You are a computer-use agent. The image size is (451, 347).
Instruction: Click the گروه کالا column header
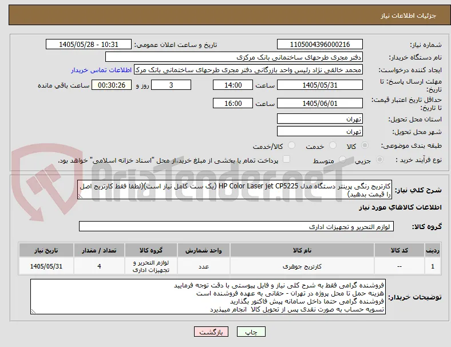(x=151, y=250)
